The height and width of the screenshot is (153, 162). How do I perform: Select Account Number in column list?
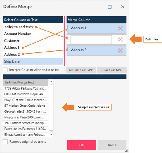tap(18, 34)
